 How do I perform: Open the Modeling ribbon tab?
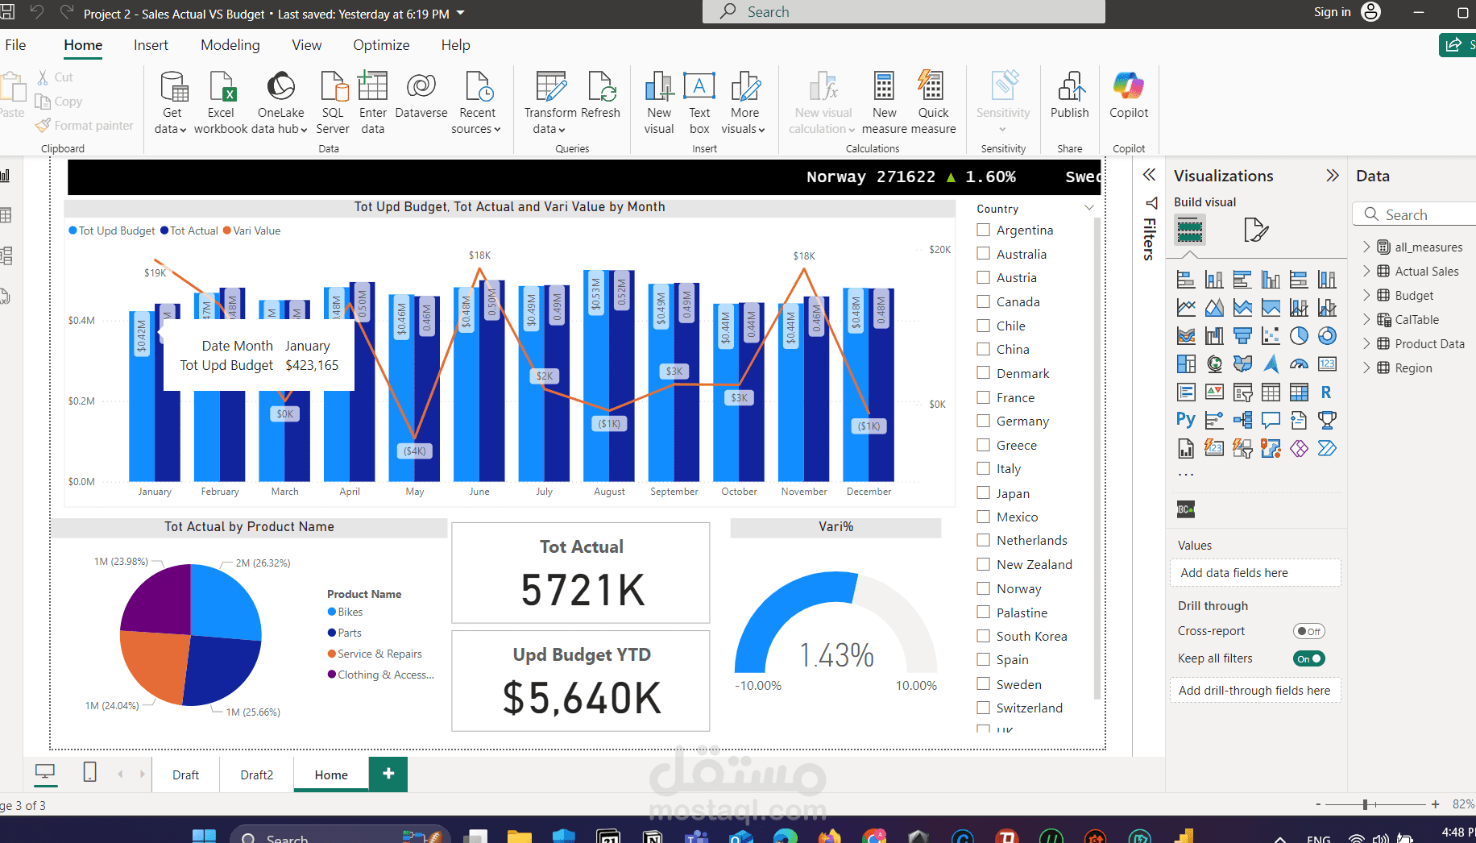pos(230,45)
